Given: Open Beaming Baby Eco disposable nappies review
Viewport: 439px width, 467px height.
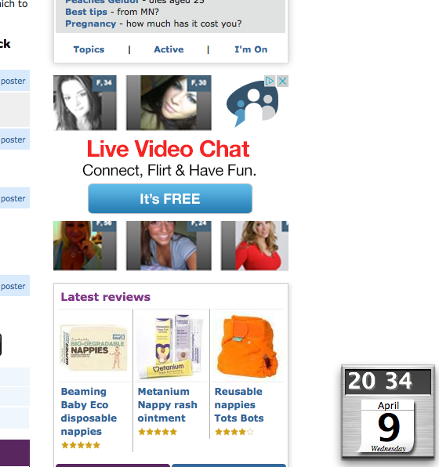Looking at the screenshot, I should pyautogui.click(x=89, y=411).
